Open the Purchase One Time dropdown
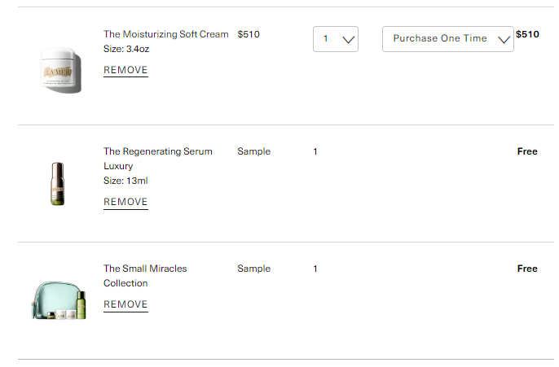Screen dimensions: 559x367 point(448,39)
